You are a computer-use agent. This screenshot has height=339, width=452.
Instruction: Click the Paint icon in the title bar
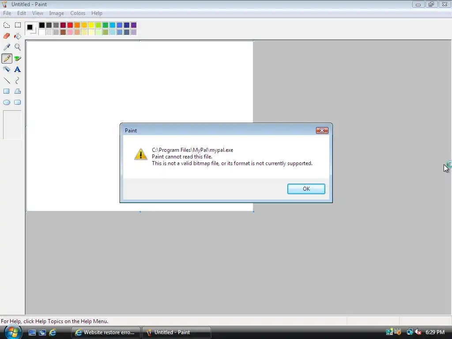[x=4, y=4]
